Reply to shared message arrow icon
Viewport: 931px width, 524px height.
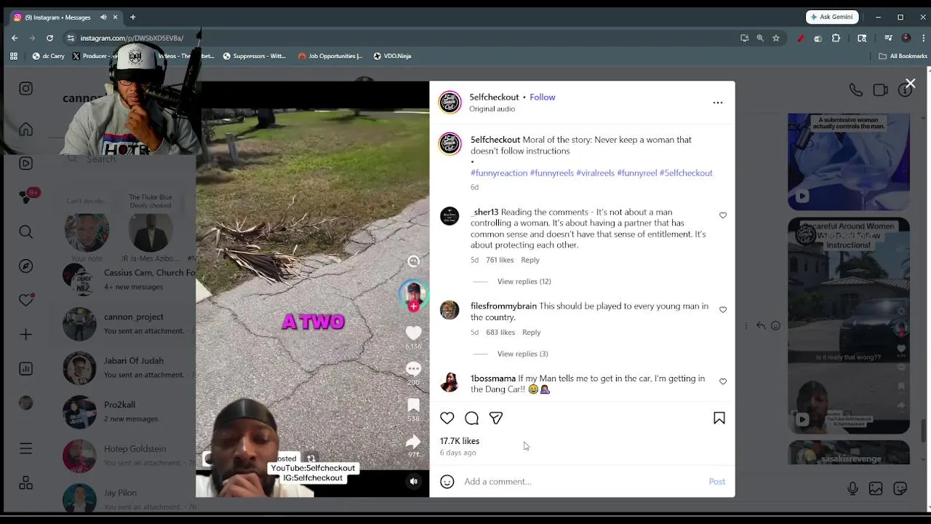pyautogui.click(x=761, y=325)
